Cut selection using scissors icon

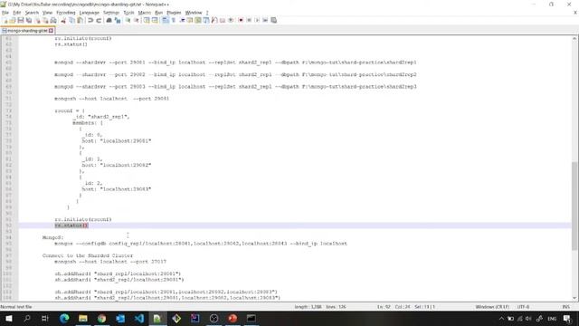(x=63, y=20)
